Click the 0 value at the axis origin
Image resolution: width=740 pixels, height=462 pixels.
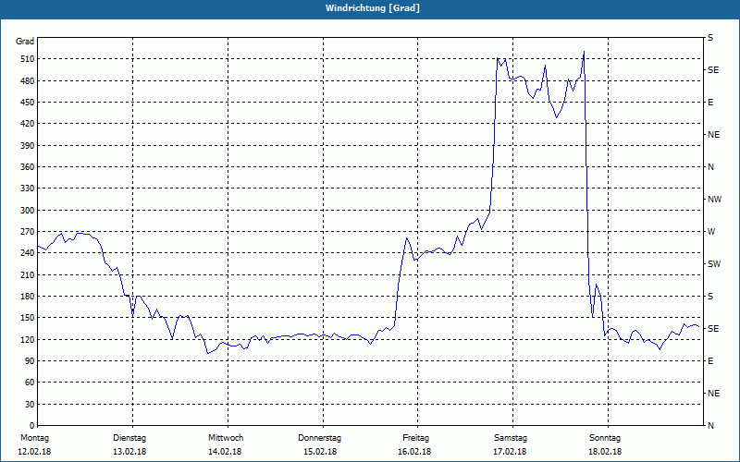[x=31, y=426]
